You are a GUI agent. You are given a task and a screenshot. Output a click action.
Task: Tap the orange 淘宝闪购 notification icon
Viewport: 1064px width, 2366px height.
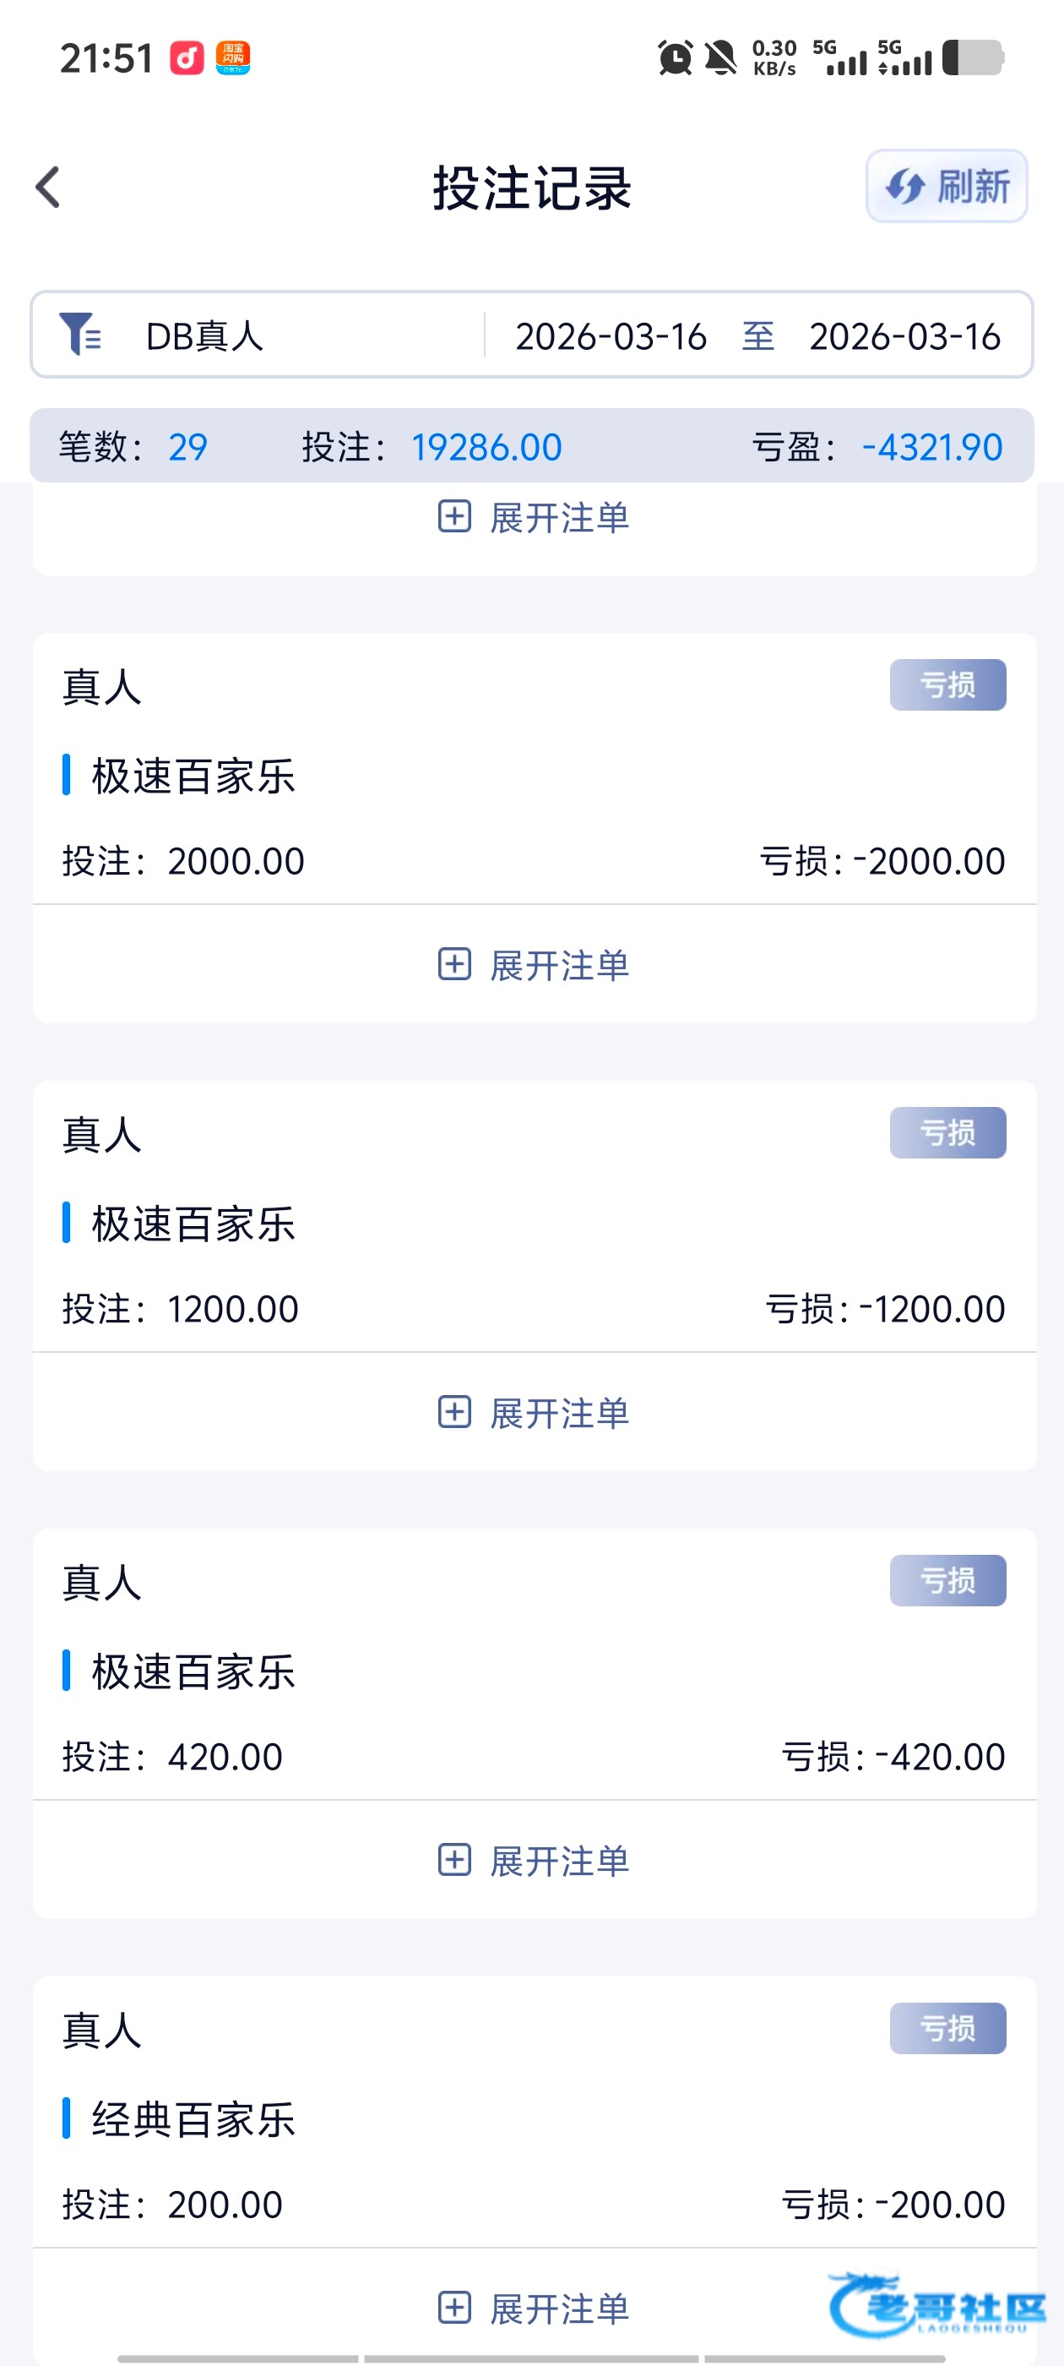pos(233,57)
